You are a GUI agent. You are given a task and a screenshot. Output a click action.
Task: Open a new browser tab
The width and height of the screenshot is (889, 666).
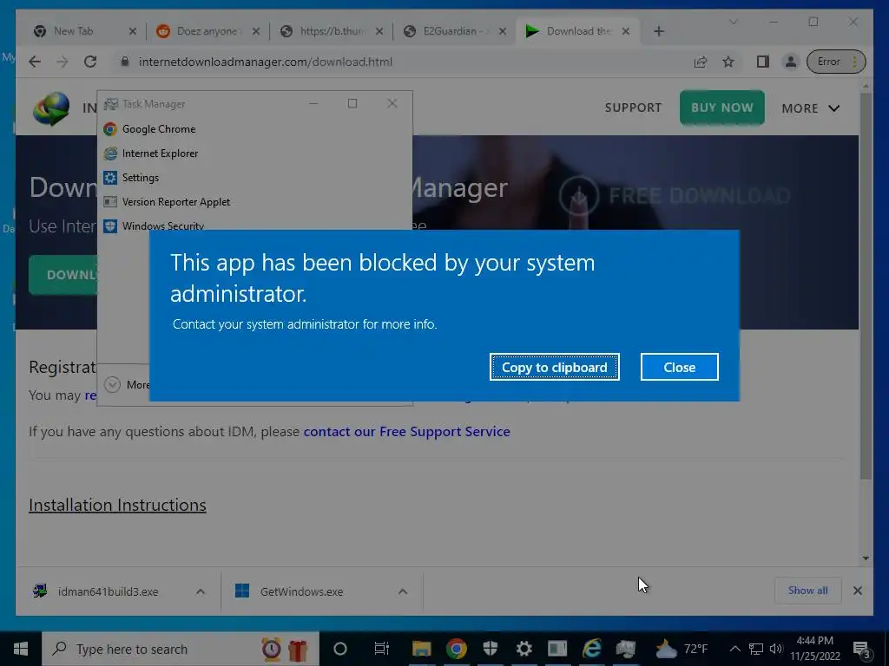tap(658, 32)
